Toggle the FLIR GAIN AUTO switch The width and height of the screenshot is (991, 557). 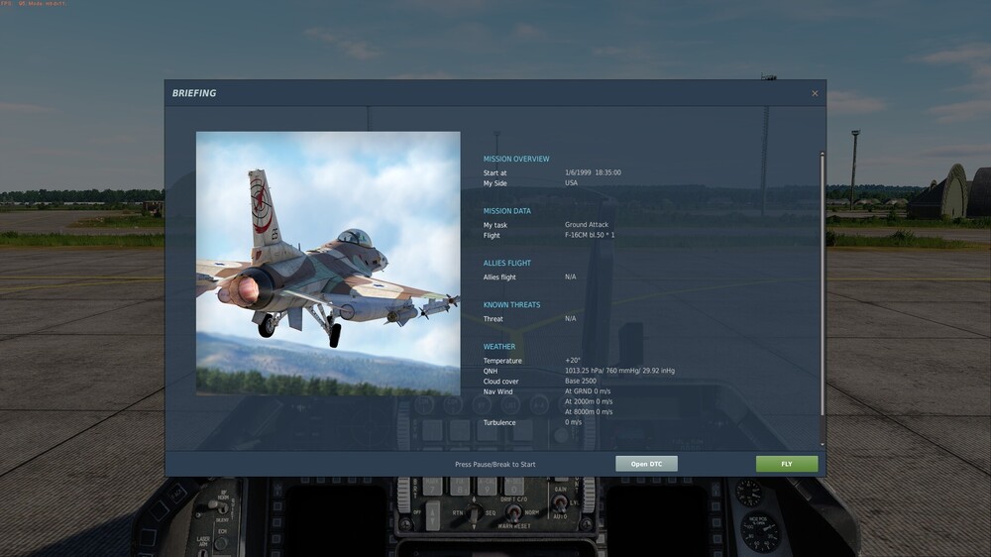point(560,502)
